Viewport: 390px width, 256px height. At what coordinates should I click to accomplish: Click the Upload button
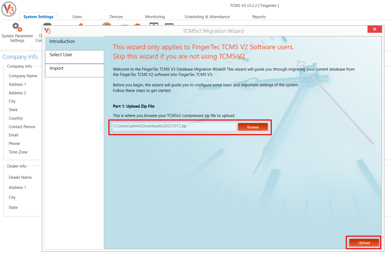click(x=364, y=243)
